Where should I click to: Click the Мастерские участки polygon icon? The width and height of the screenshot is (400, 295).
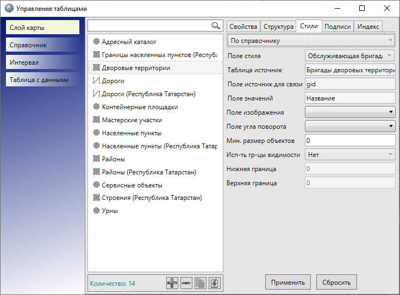tap(96, 120)
